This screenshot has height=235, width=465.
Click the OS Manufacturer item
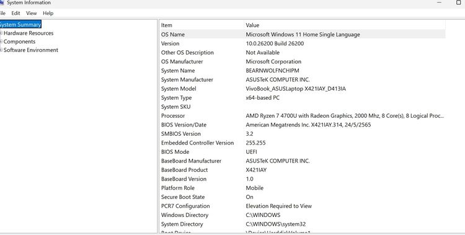click(182, 62)
